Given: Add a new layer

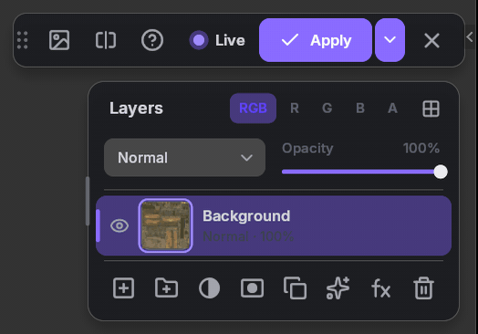Looking at the screenshot, I should click(x=123, y=287).
